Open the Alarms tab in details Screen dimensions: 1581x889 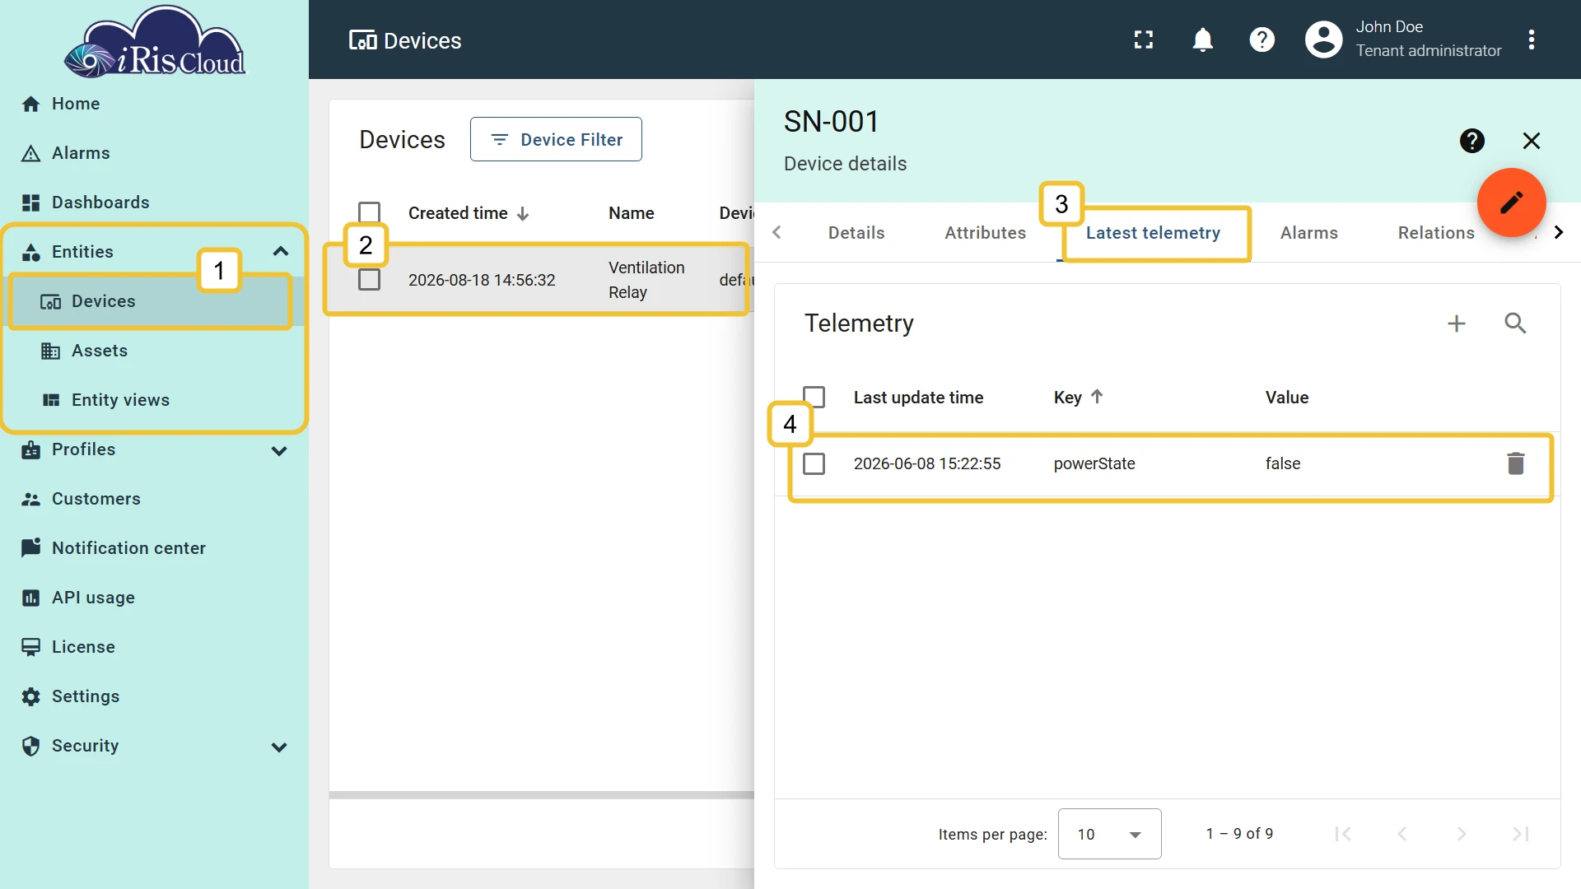(1308, 233)
